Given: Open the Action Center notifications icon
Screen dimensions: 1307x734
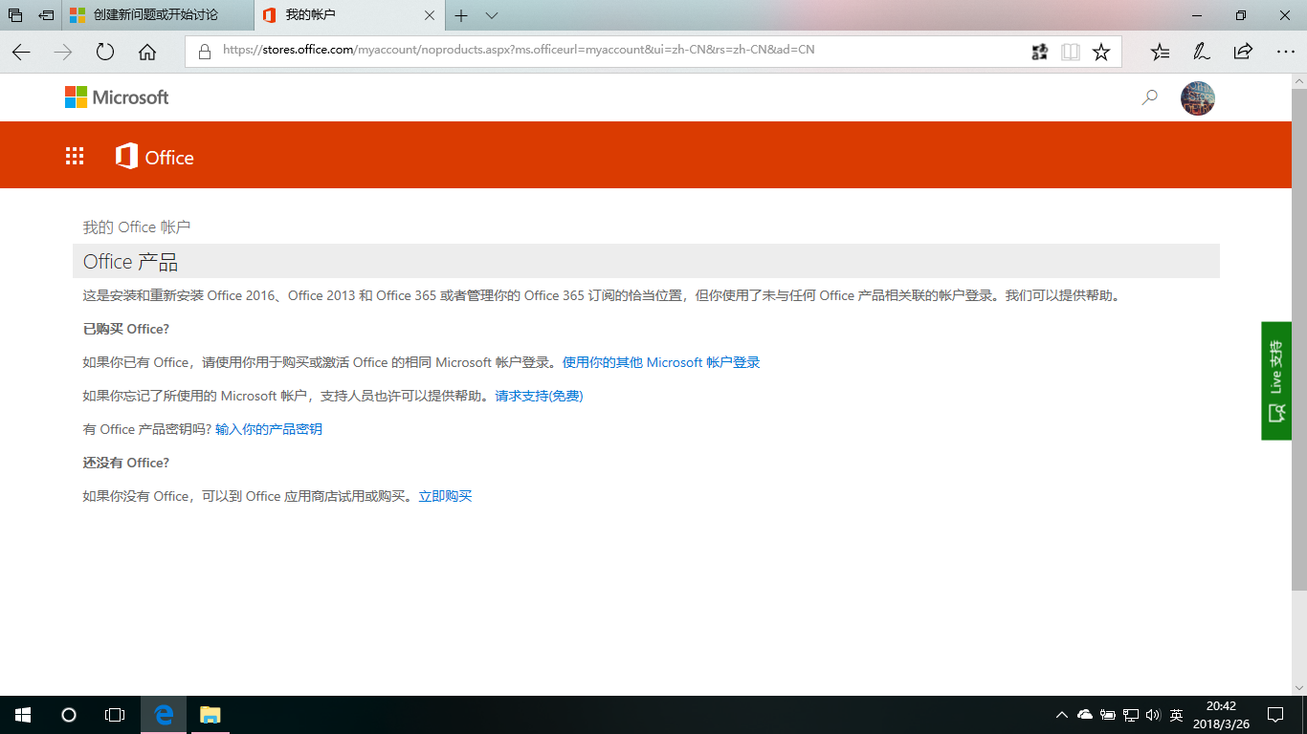Looking at the screenshot, I should point(1275,715).
